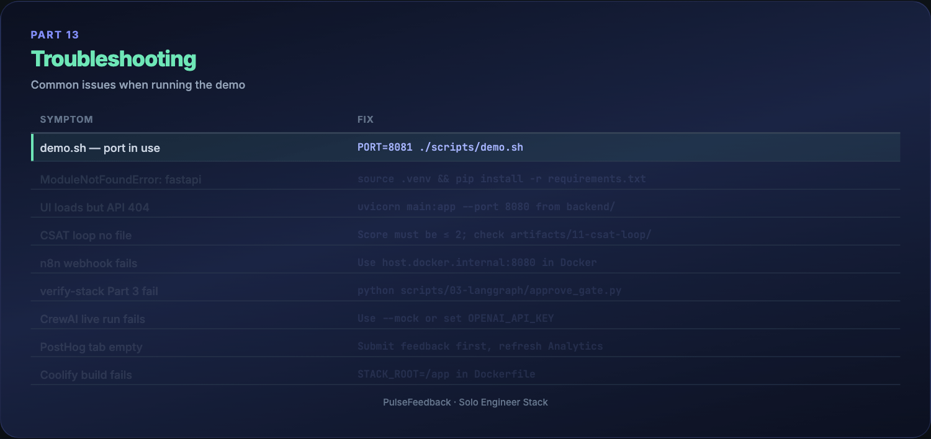This screenshot has width=931, height=439.
Task: Select the 'UI loads but API 404' row
Action: point(465,203)
